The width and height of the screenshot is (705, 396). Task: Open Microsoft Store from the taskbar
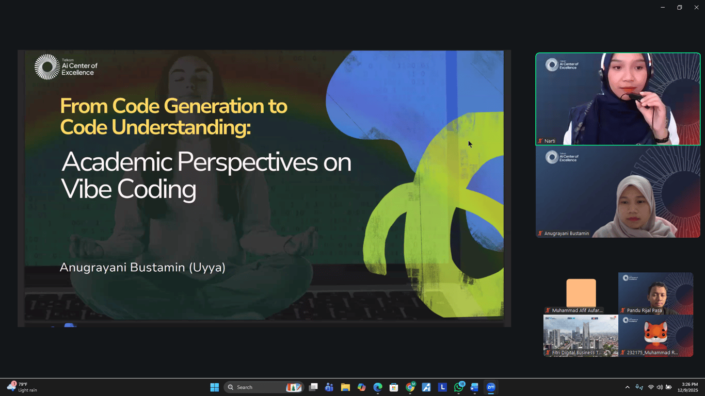(394, 387)
